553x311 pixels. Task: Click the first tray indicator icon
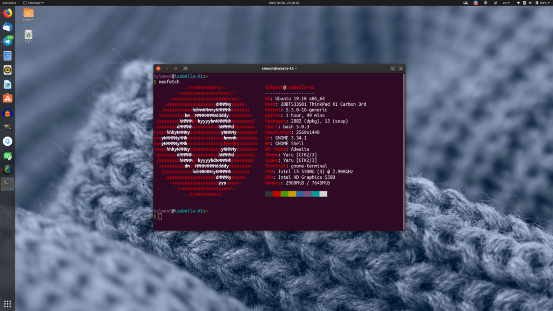(466, 3)
